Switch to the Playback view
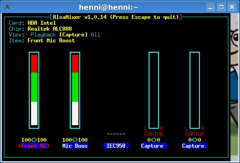Screen dimensions: 240x163 tap(43, 35)
